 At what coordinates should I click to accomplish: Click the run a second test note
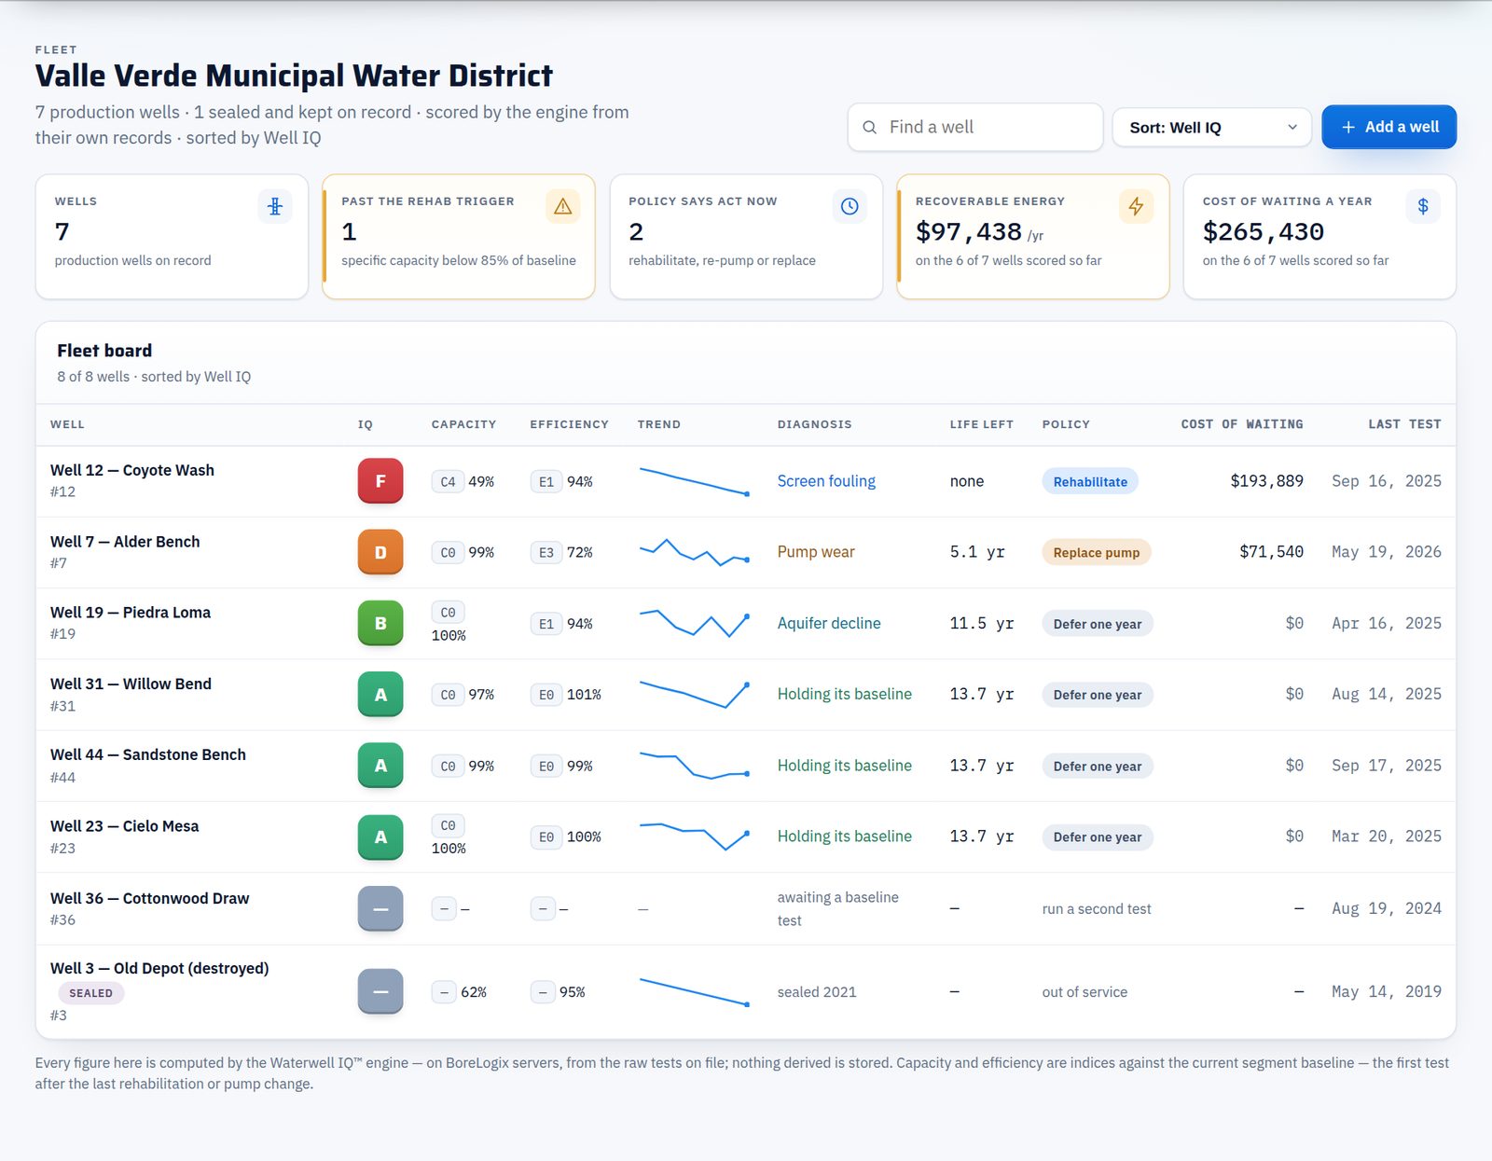pos(1097,909)
